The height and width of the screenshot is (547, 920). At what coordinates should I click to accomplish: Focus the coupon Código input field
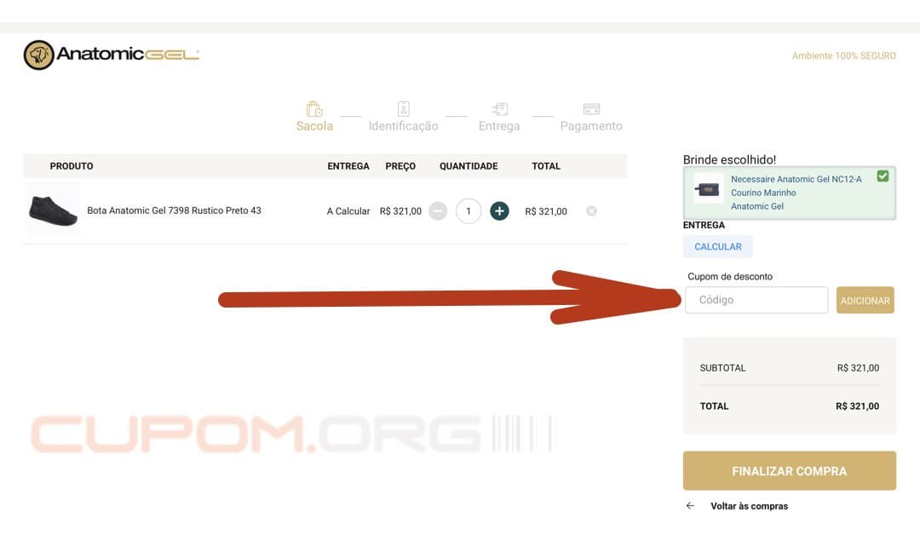click(x=756, y=300)
